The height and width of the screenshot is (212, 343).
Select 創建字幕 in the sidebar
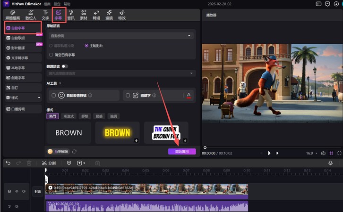23,78
